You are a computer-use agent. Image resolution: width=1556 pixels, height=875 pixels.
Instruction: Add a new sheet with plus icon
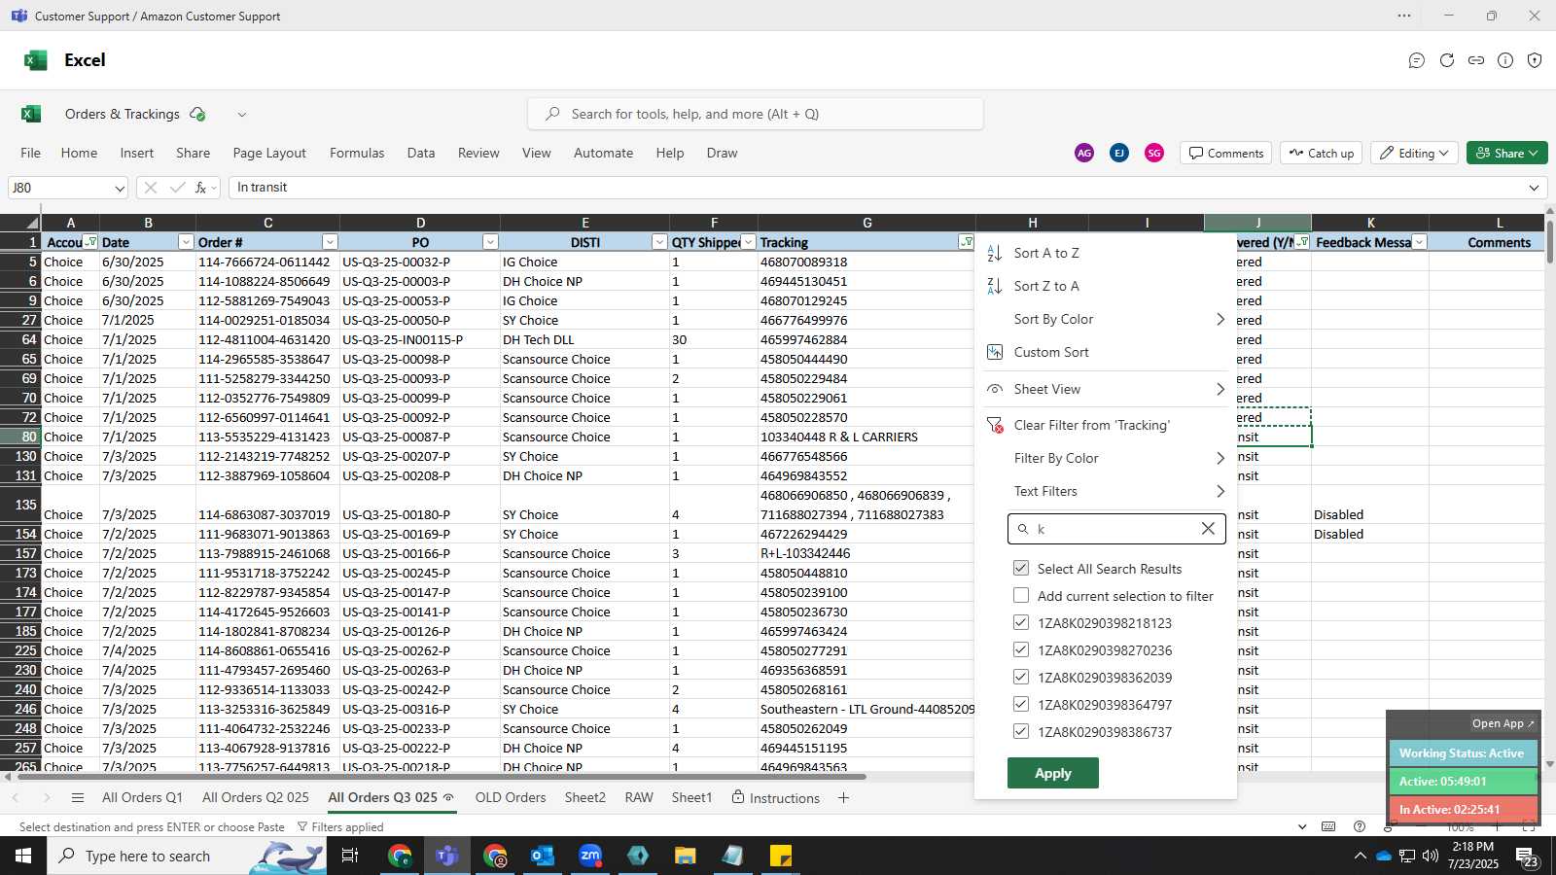click(x=843, y=798)
